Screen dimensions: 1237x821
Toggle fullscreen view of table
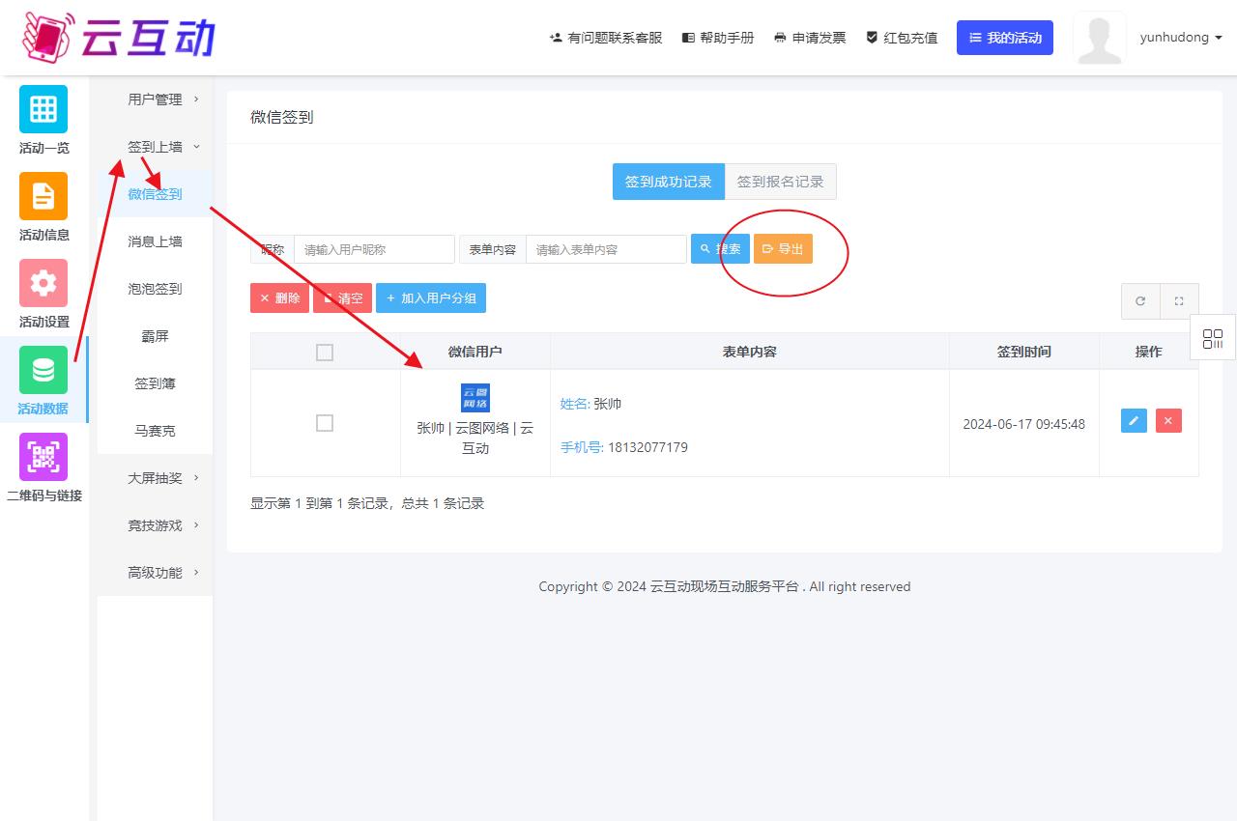[x=1179, y=301]
